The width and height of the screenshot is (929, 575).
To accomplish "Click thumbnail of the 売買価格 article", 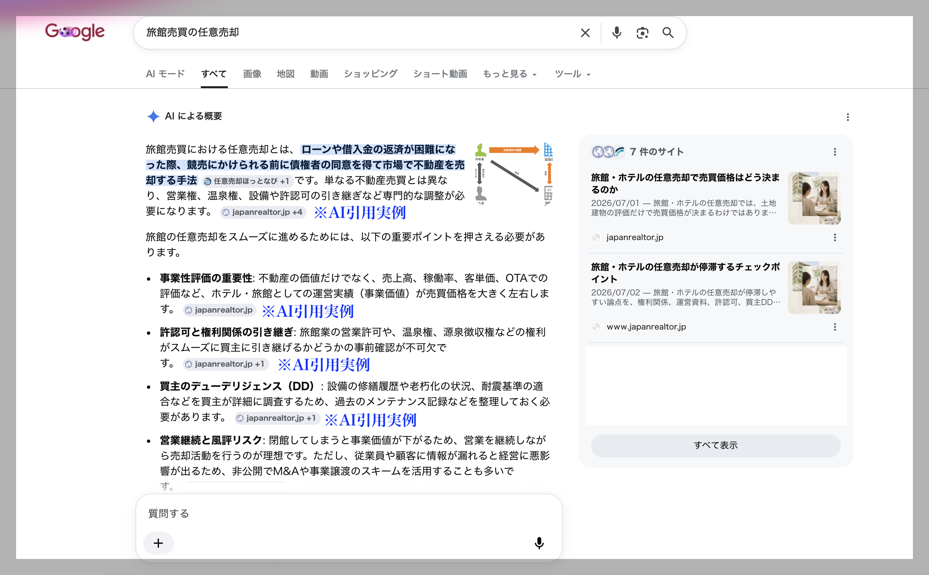I will click(x=814, y=198).
